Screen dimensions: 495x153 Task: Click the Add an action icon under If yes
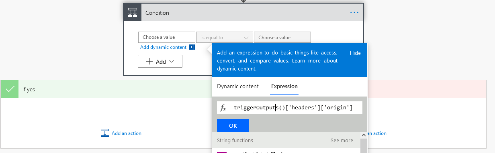coord(105,133)
